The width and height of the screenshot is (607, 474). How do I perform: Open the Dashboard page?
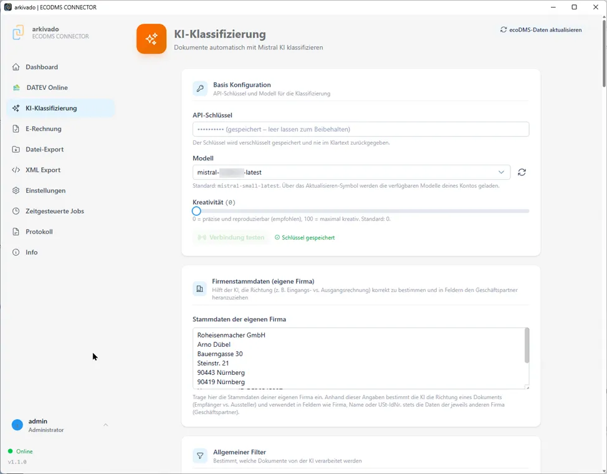click(60, 67)
